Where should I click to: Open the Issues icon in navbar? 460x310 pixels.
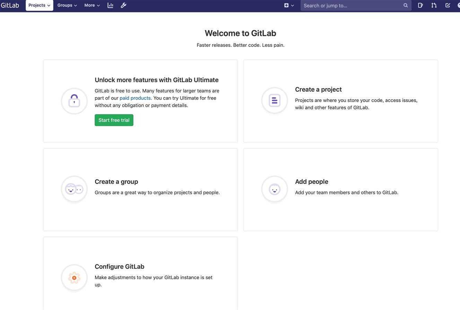tap(420, 5)
